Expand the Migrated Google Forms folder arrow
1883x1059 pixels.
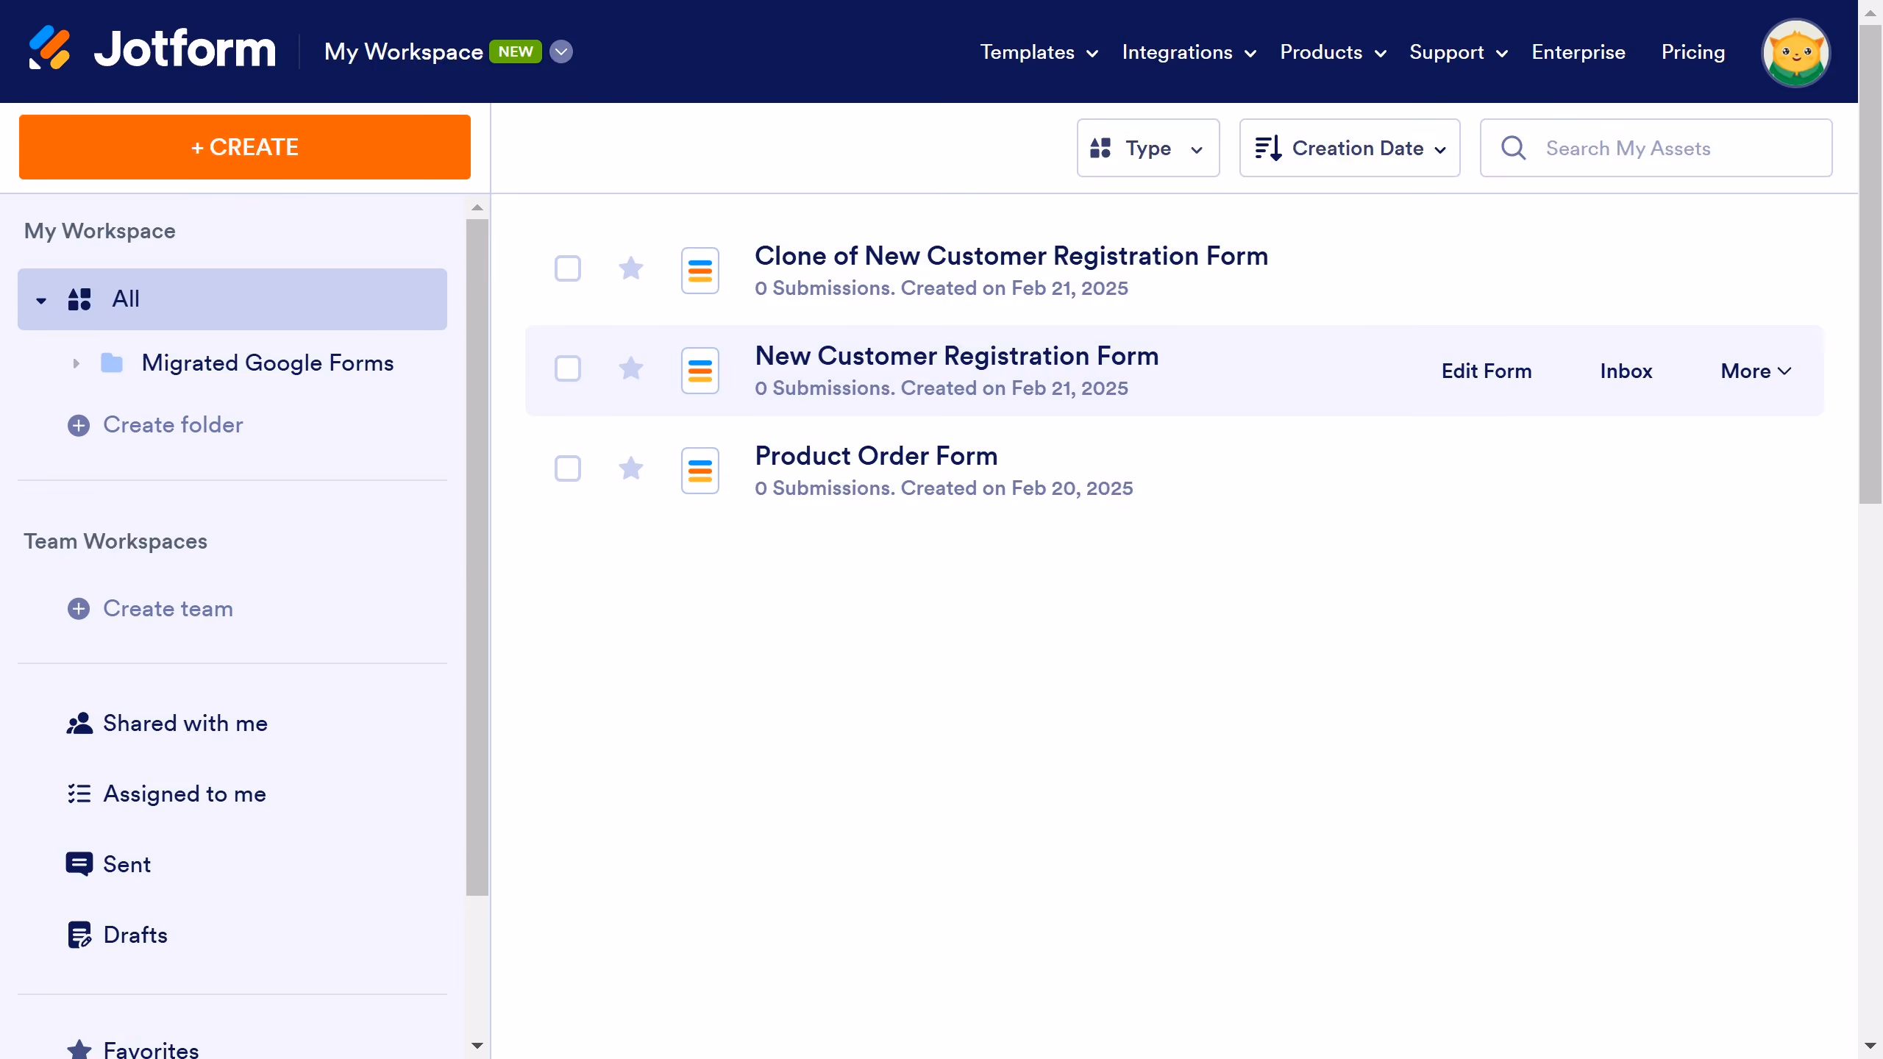(76, 363)
